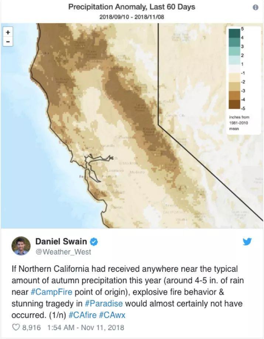Visit the @Weather_West handle
This screenshot has height=339, width=264.
(x=63, y=252)
